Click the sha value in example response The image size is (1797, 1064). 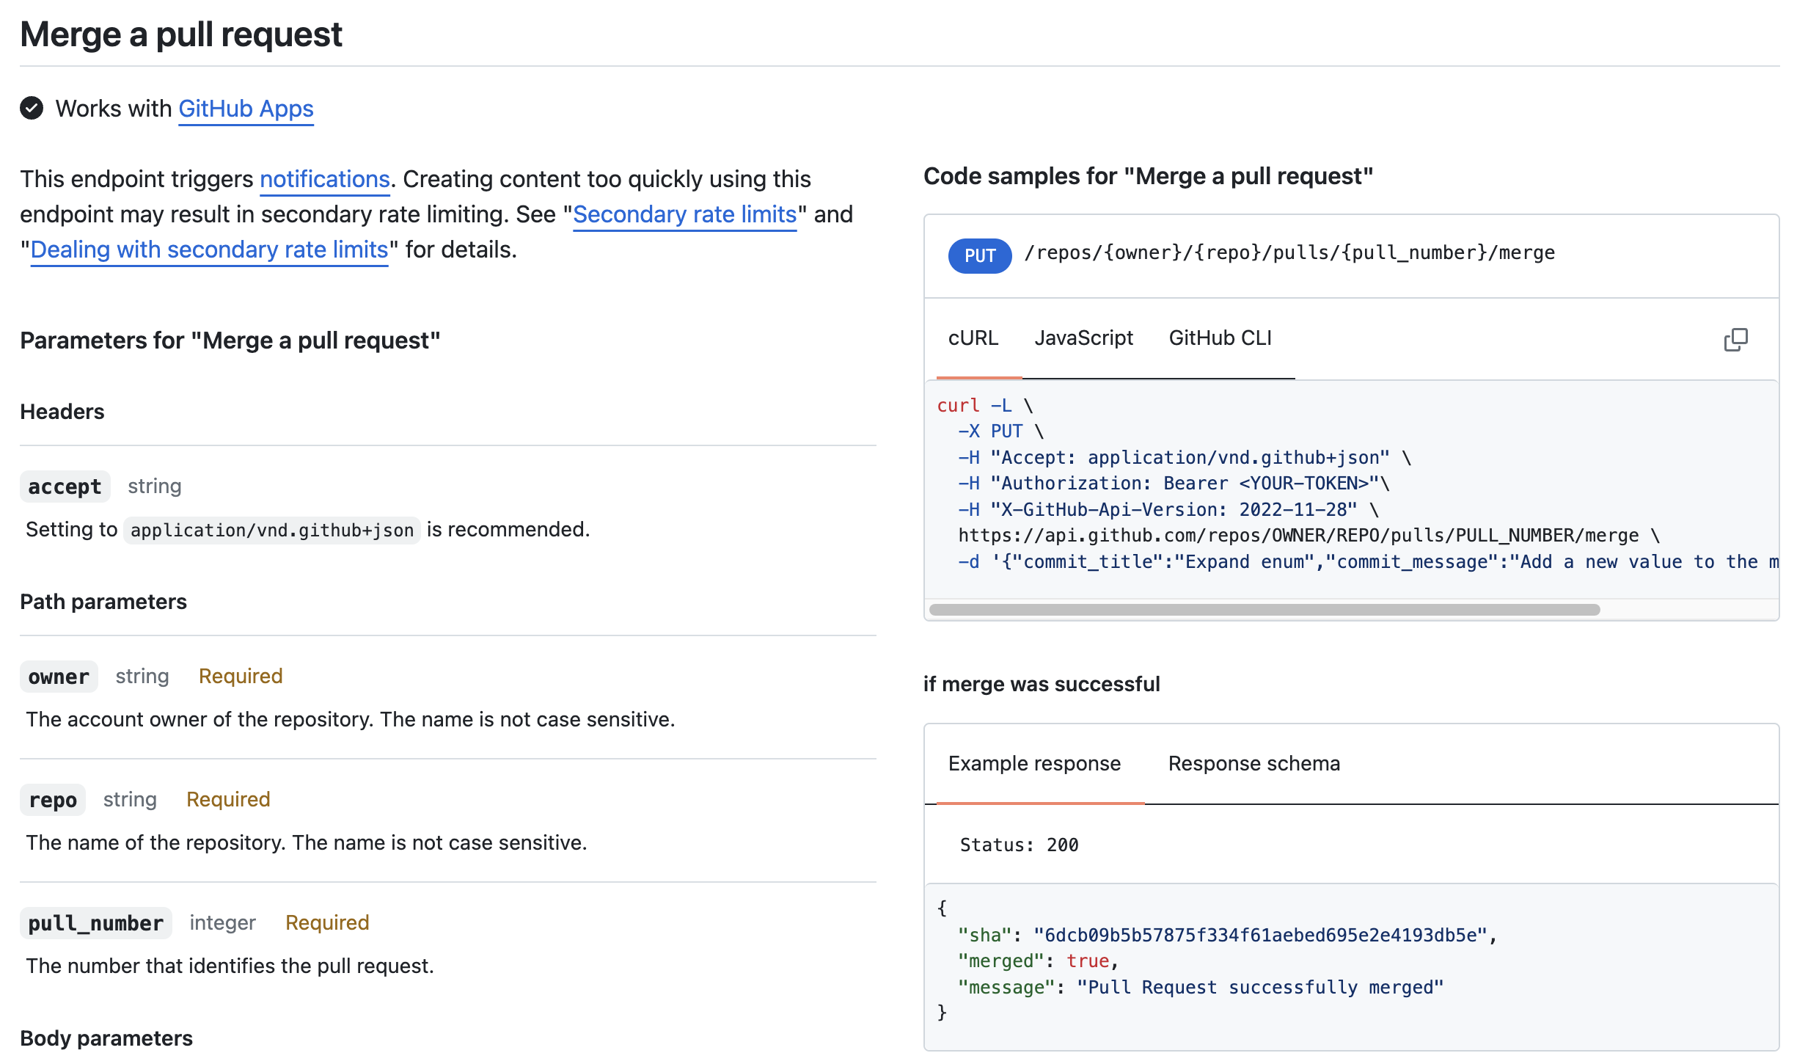pyautogui.click(x=1260, y=935)
